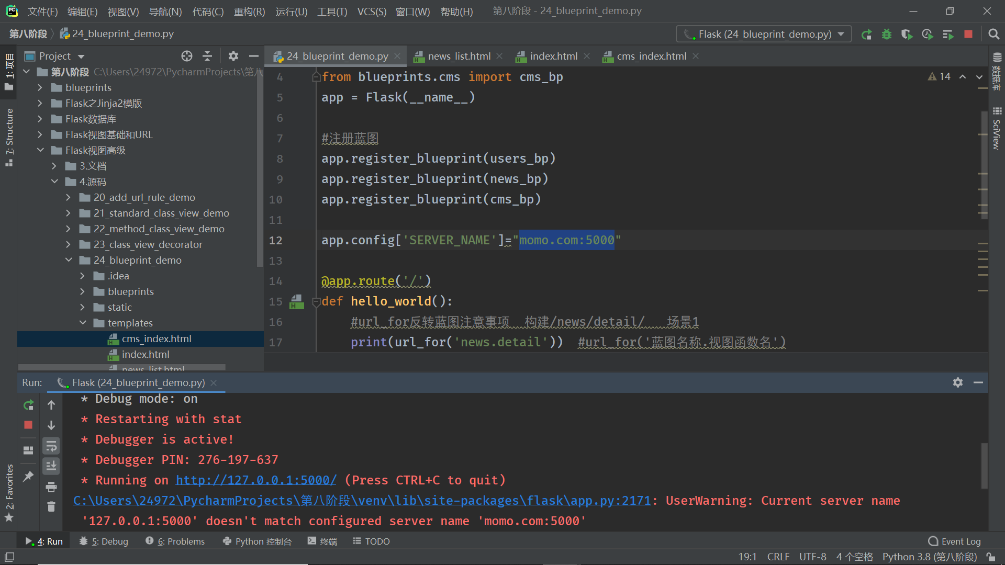1005x565 pixels.
Task: Toggle tool window bars icon in status bar
Action: (x=9, y=557)
